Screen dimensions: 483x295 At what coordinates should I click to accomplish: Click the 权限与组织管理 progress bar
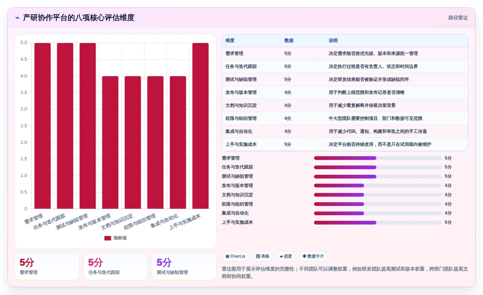(378, 204)
